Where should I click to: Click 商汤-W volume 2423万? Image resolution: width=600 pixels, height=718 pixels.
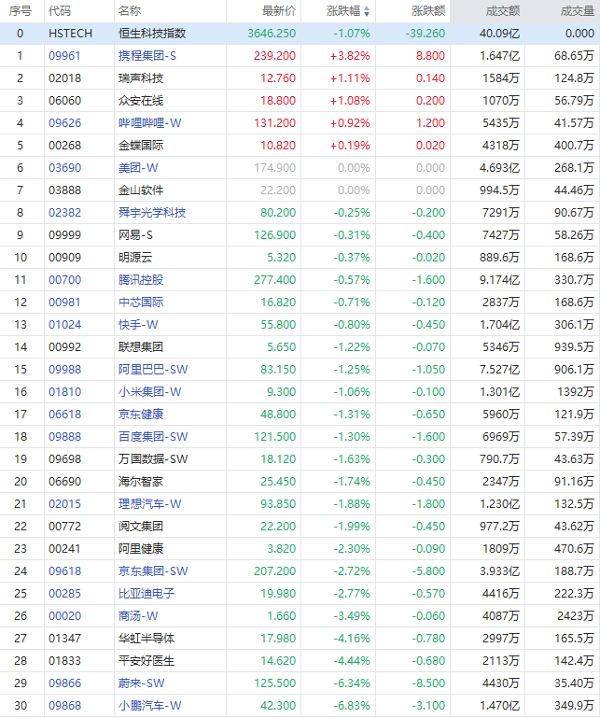[x=576, y=616]
